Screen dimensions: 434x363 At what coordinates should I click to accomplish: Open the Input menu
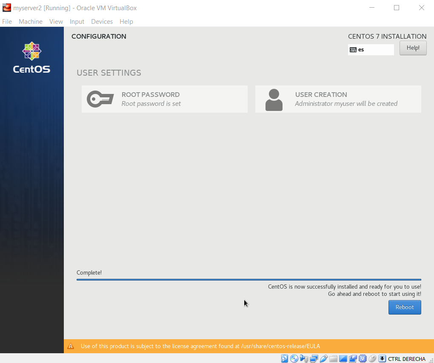77,22
